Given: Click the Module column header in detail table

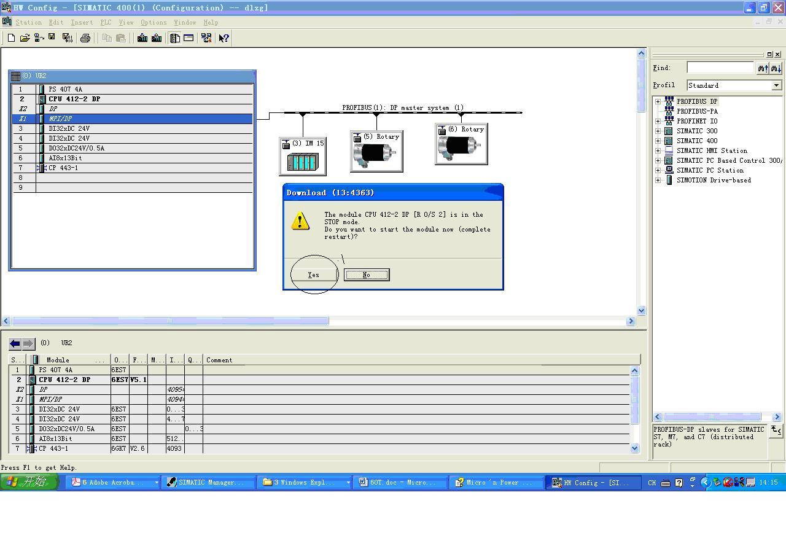Looking at the screenshot, I should (69, 360).
